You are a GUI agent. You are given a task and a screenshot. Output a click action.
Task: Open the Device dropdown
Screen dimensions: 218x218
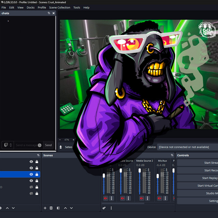[x=187, y=147]
